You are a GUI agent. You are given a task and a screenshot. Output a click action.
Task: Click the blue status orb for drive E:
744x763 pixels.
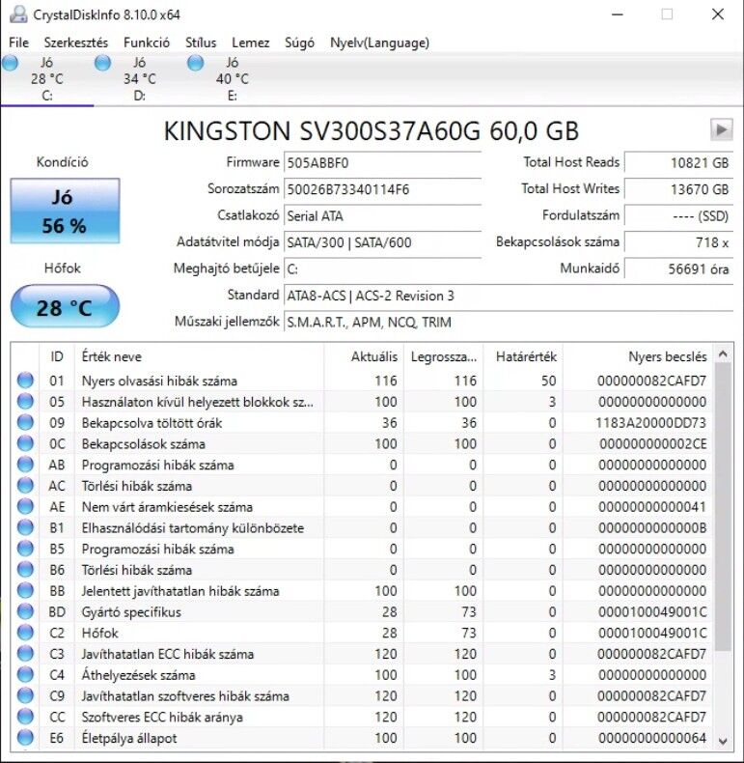196,63
